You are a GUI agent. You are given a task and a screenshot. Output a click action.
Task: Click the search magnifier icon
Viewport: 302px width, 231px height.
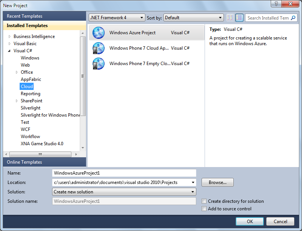pos(293,18)
